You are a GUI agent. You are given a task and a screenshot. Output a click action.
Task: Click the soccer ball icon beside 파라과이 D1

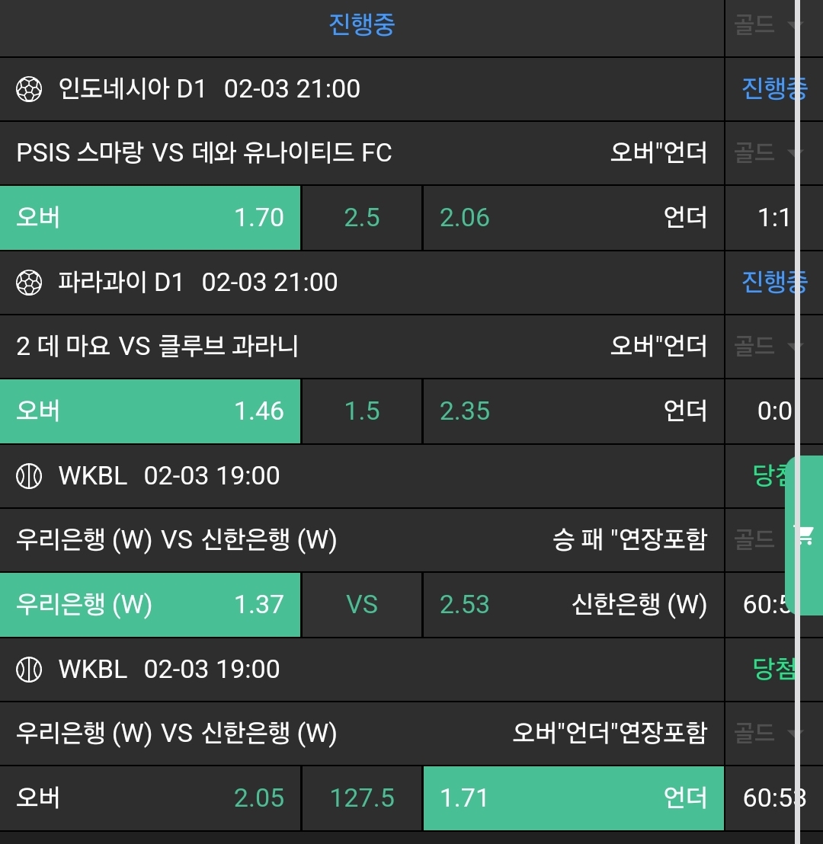click(29, 283)
